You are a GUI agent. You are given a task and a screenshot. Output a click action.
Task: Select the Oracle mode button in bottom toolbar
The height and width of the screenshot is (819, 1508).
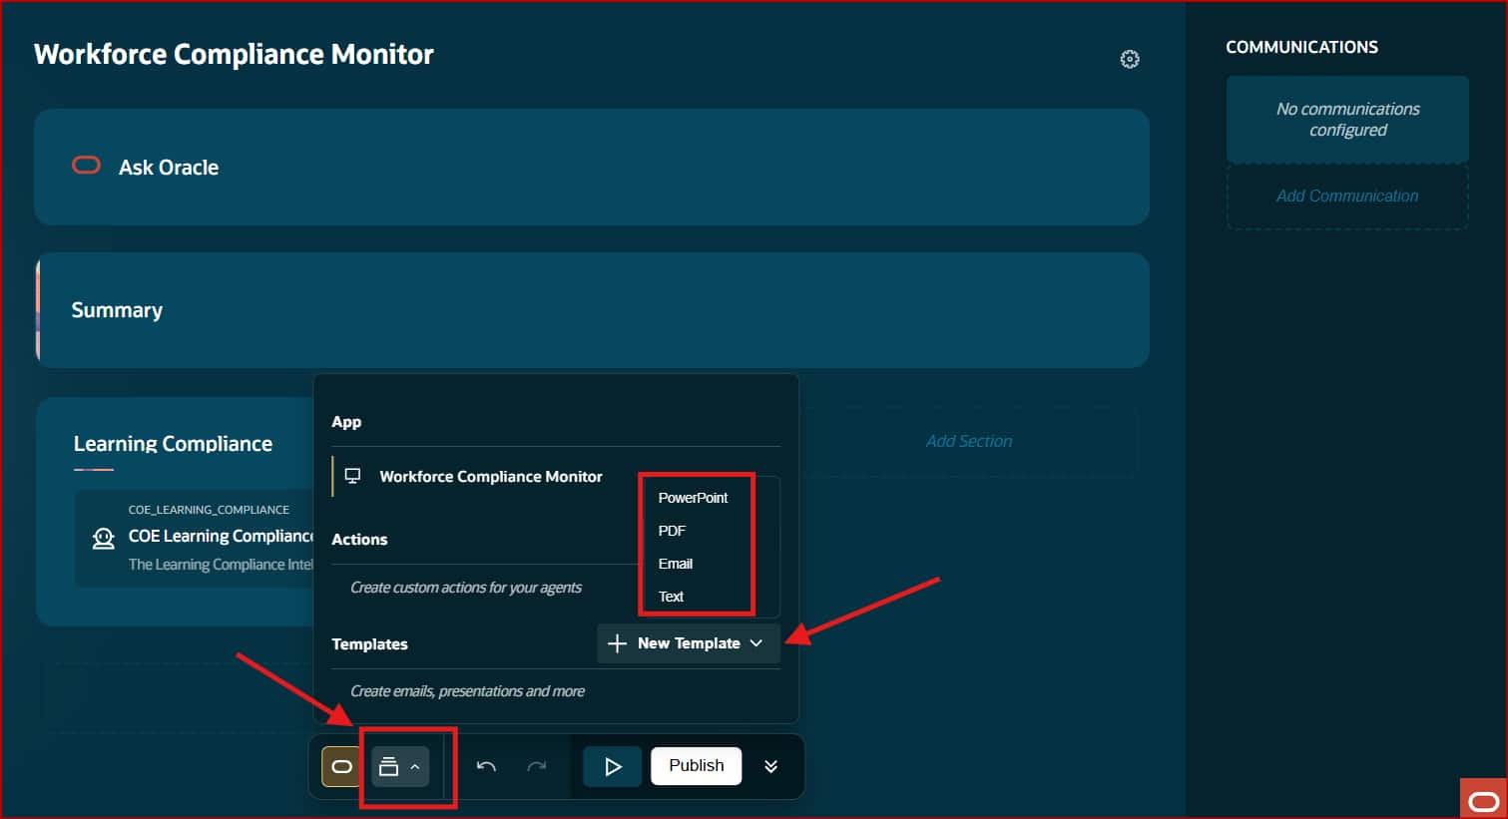pos(341,766)
